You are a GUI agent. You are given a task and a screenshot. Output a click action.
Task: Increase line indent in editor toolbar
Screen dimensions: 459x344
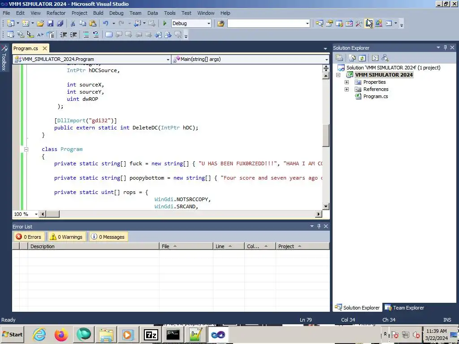pos(73,34)
